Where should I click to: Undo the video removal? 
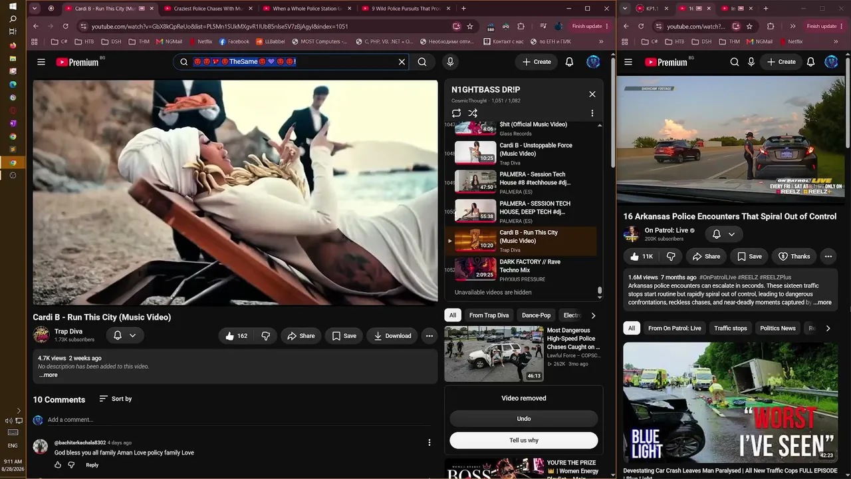524,418
